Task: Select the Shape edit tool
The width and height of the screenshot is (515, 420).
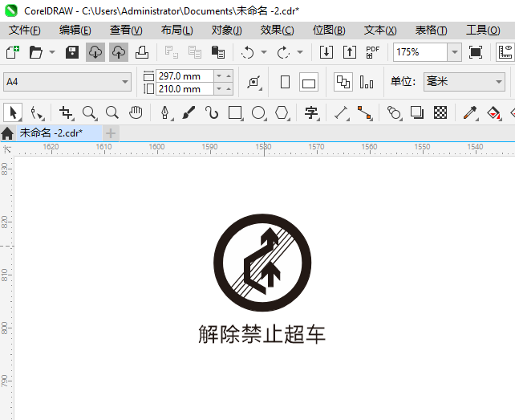Action: click(x=36, y=112)
